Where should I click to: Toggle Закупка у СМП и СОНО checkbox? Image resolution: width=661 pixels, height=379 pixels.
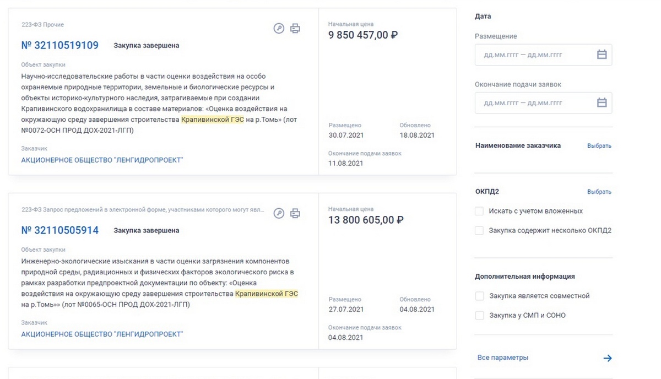[479, 316]
